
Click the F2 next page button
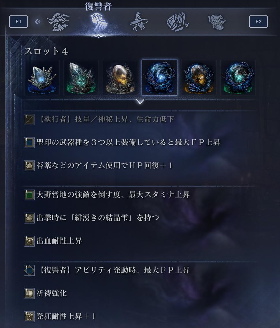(258, 22)
